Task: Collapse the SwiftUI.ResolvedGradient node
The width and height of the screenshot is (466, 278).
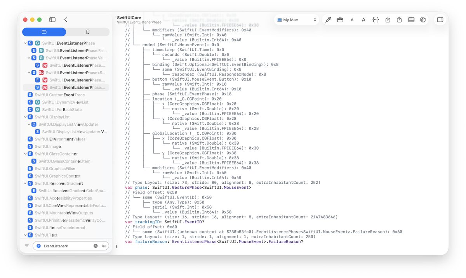Action: [x=25, y=183]
